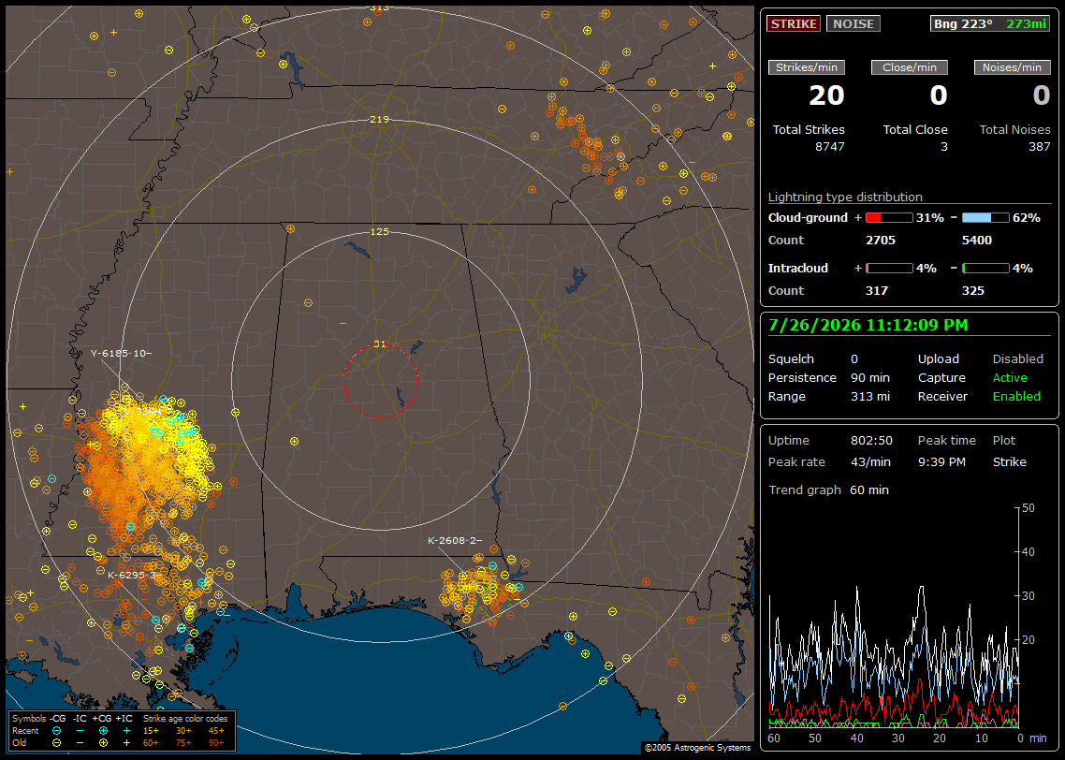
Task: Click the Uptime value 802:50
Action: click(x=871, y=441)
